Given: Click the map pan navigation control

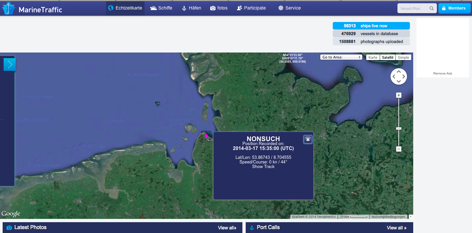Looking at the screenshot, I should click(x=398, y=77).
